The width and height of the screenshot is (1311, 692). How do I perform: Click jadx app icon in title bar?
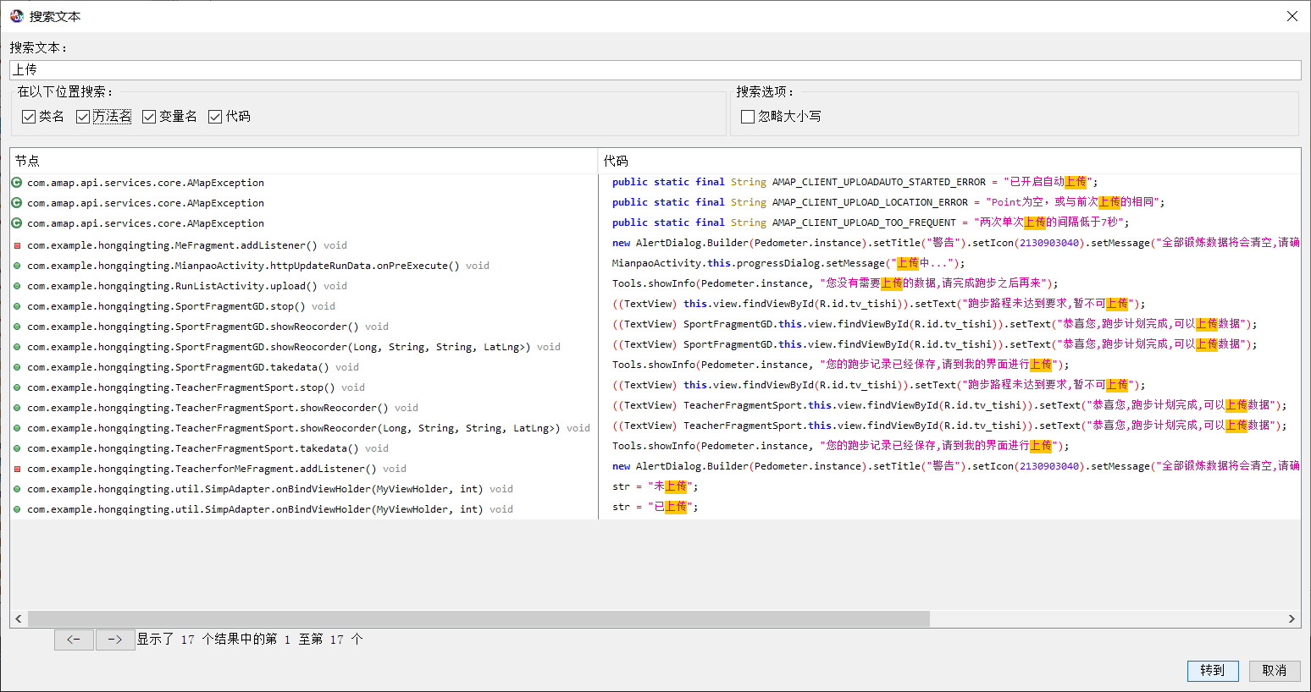click(x=16, y=16)
